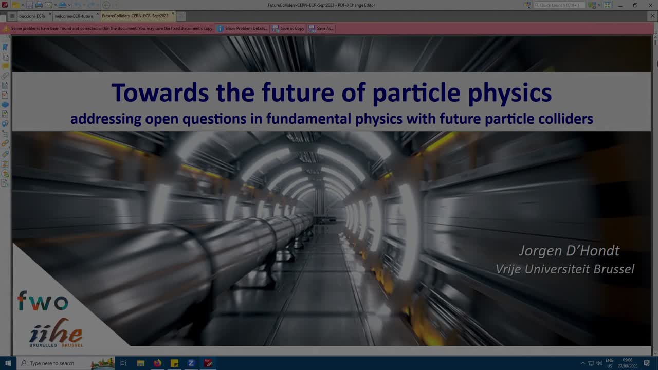Open the Thumbnails pane icon

pyautogui.click(x=5, y=57)
